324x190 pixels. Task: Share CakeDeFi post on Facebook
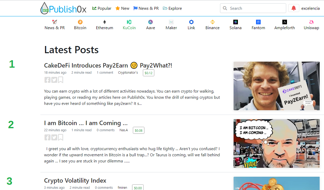point(47,80)
